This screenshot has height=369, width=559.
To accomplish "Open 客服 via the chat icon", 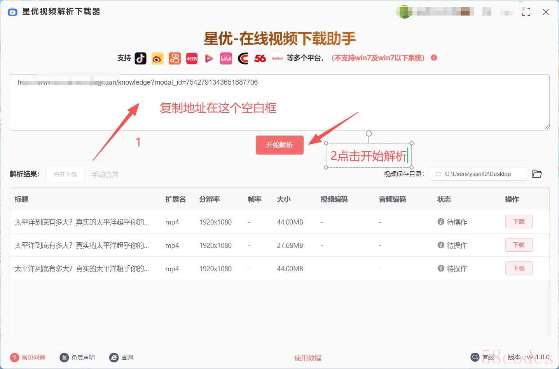I will pos(475,357).
